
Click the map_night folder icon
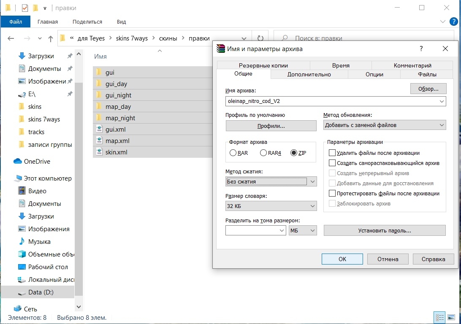pos(99,118)
